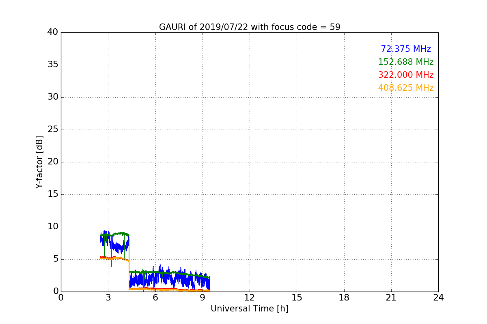The image size is (487, 324).
Task: Click the 'Y-factor [dB]' axis label
Action: [39, 162]
